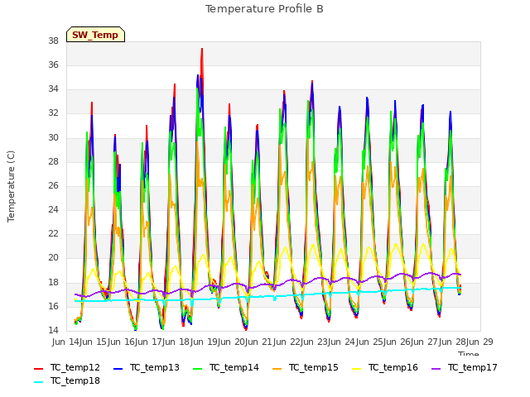Click the SW_Temp annotation label
530x397 pixels.
click(95, 35)
